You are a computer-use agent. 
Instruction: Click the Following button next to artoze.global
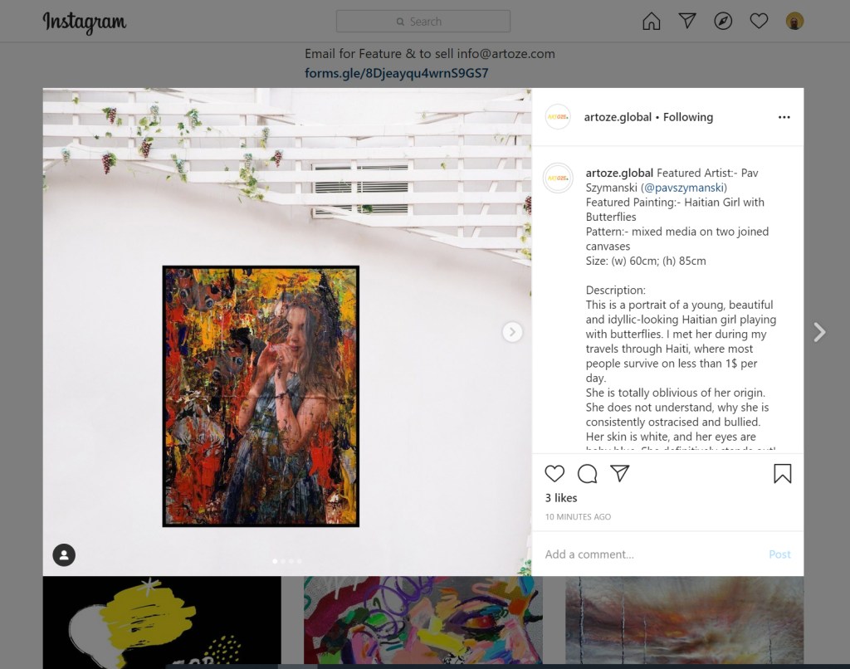click(688, 117)
